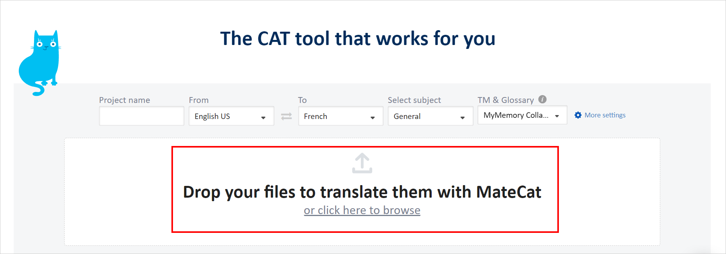Click the Project name label

[124, 100]
